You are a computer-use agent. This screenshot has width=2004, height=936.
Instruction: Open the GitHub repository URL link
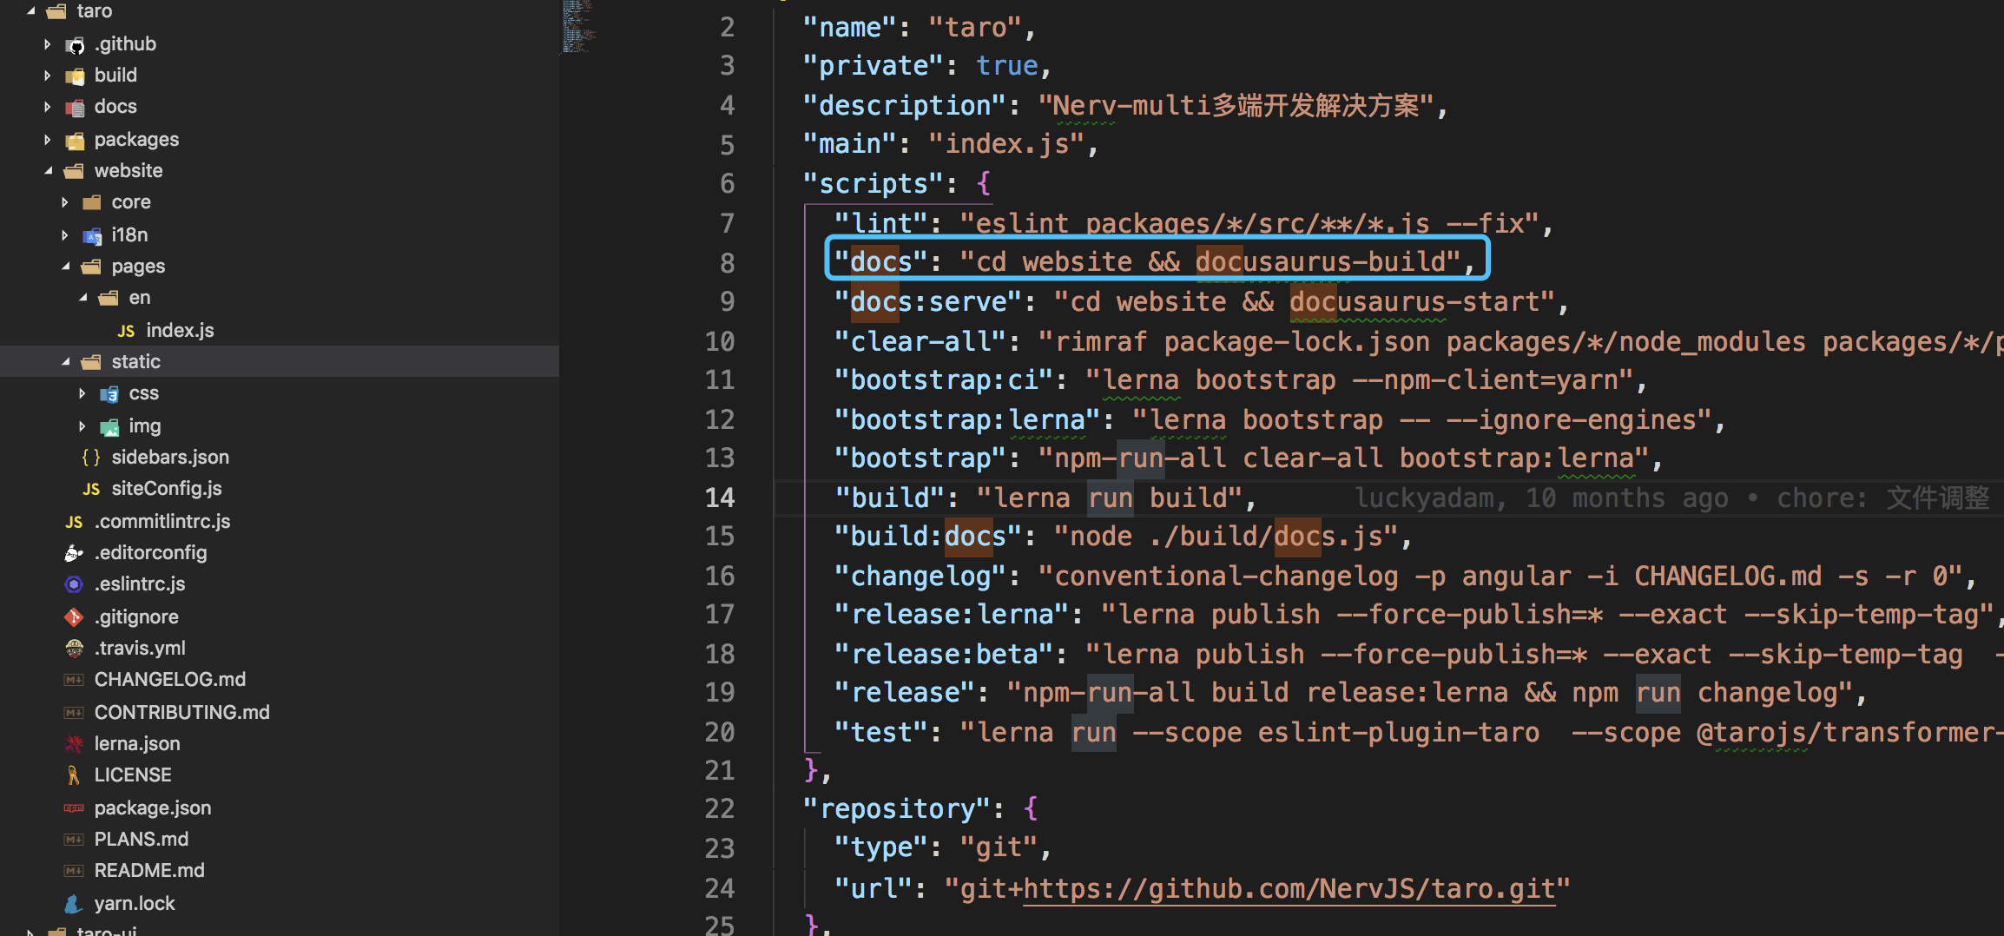click(1289, 889)
